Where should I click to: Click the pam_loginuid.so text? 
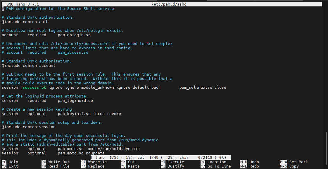pos(75,100)
